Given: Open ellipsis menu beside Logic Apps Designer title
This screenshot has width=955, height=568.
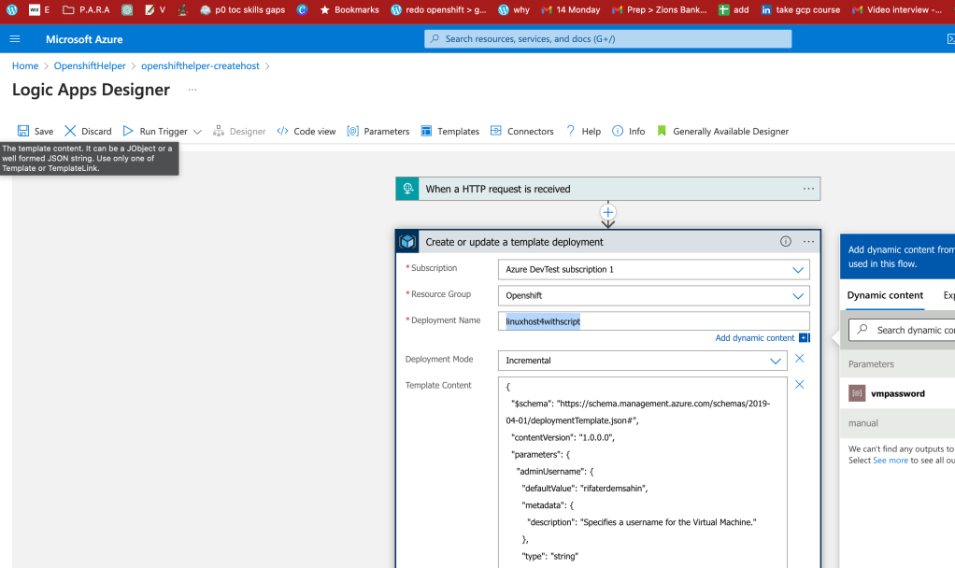Looking at the screenshot, I should click(192, 90).
